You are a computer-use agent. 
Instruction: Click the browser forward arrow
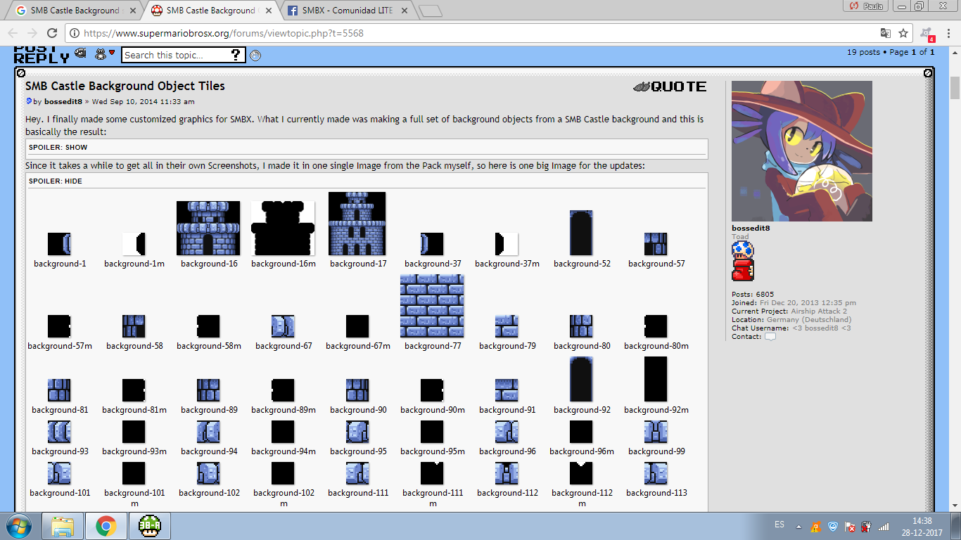(x=32, y=33)
